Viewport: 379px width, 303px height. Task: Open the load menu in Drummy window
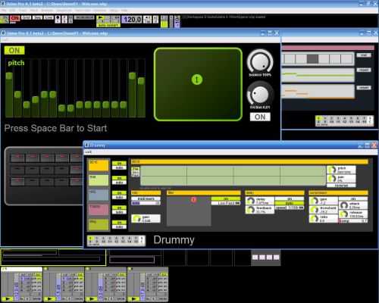click(88, 151)
